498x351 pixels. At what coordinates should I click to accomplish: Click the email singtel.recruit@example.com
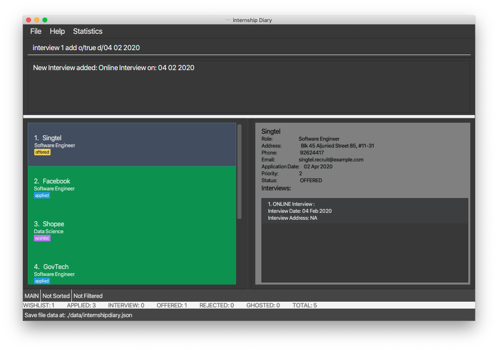tap(331, 159)
